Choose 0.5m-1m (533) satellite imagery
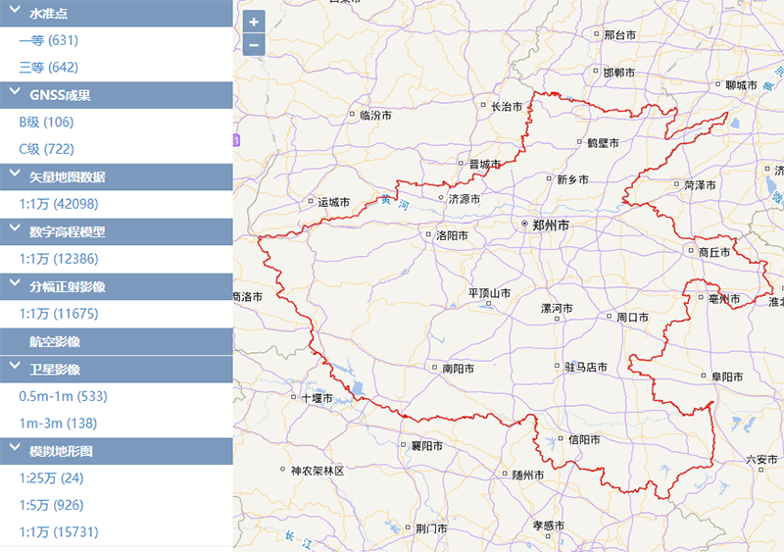The height and width of the screenshot is (552, 784). [x=63, y=396]
